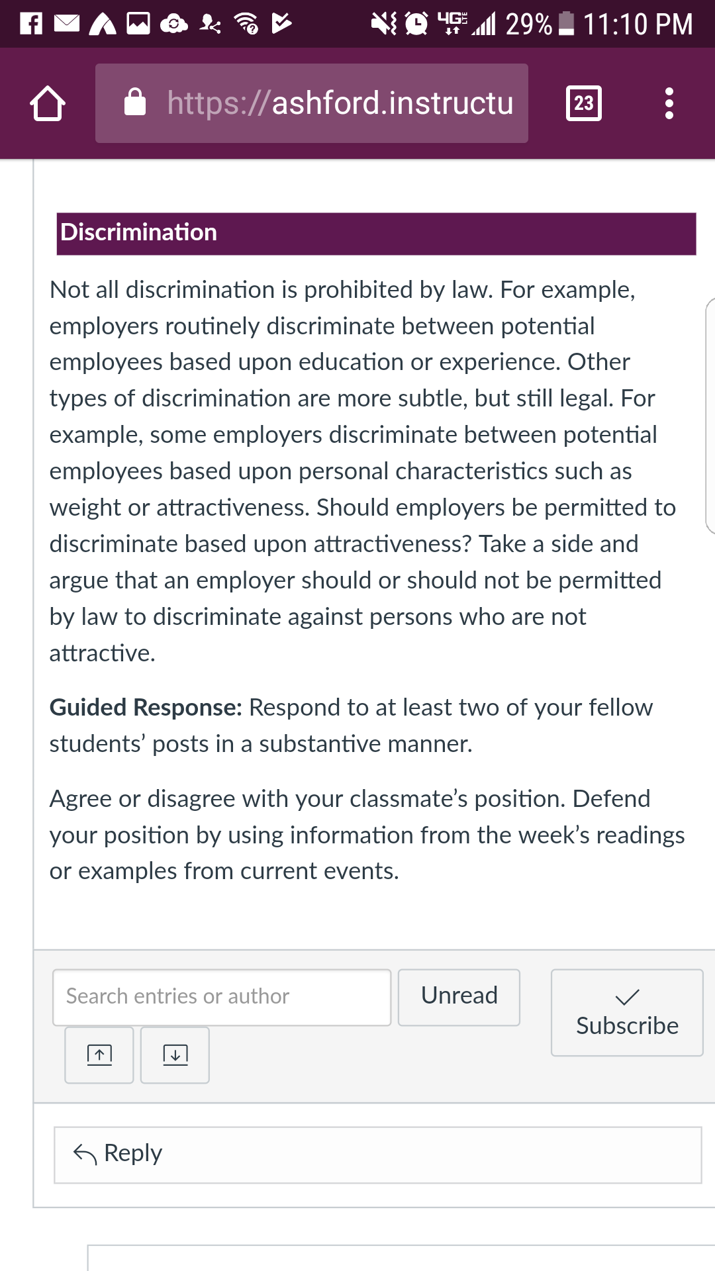Focus the Search entries or author field

[222, 997]
